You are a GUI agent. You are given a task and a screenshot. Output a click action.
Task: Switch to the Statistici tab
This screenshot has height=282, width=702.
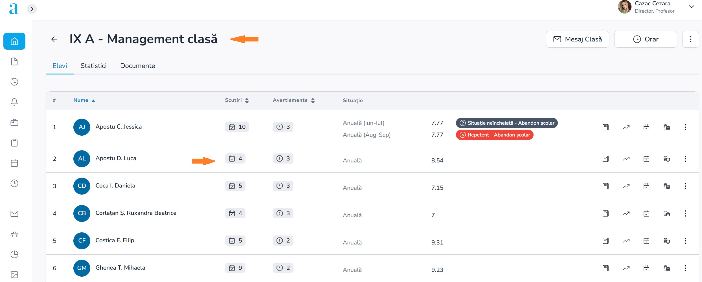coord(93,66)
